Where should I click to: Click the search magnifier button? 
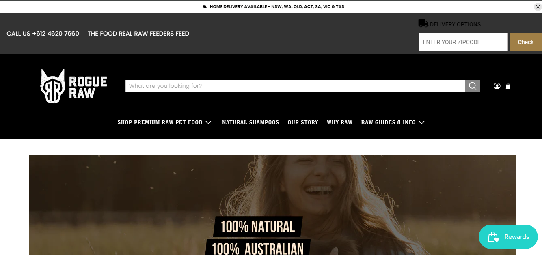473,86
